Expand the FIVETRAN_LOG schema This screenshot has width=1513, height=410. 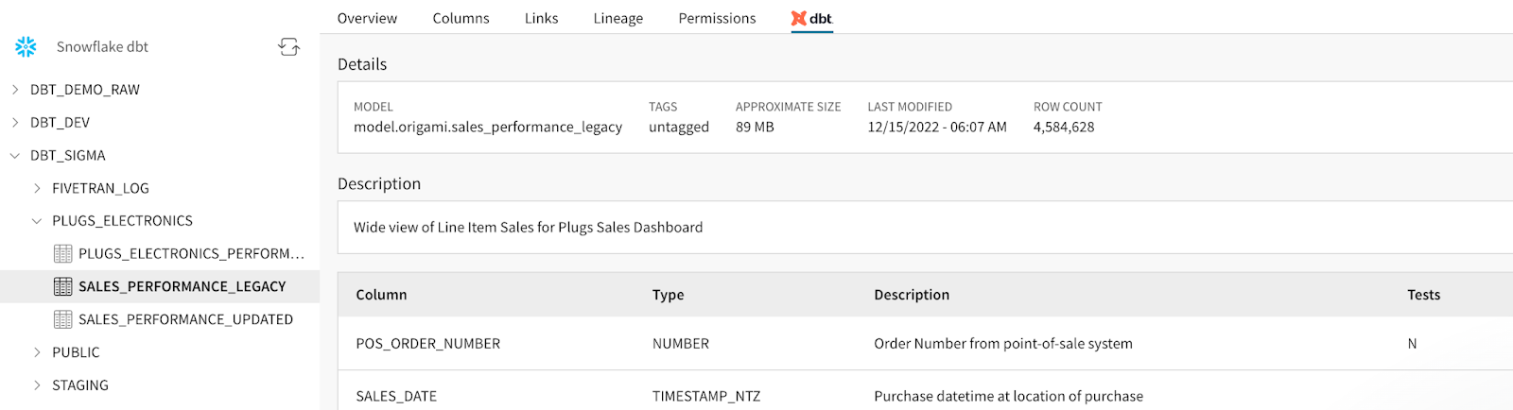37,188
